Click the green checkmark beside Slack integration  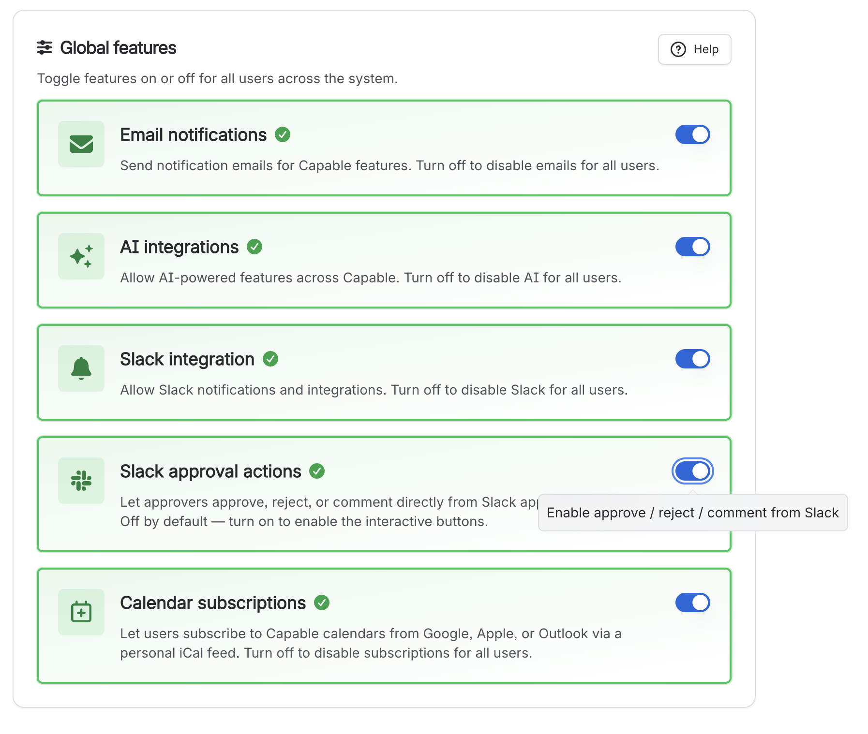[270, 359]
